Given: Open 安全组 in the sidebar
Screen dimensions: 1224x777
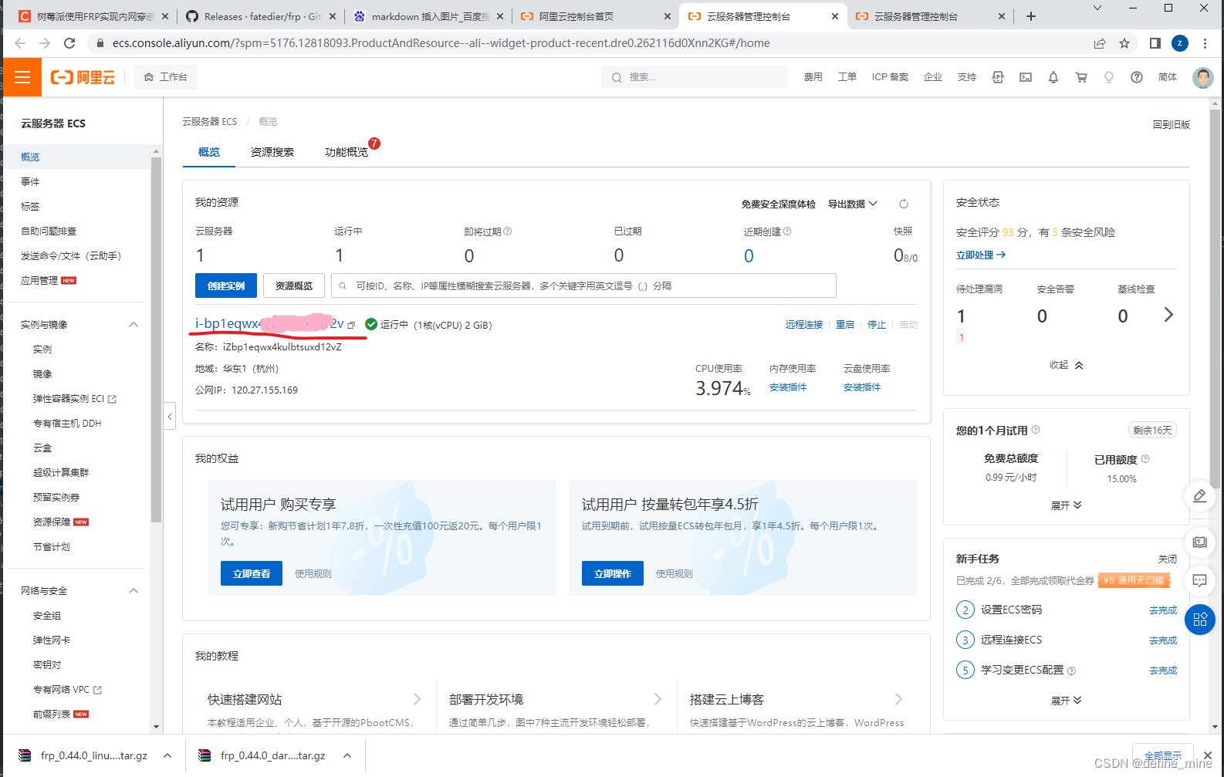Looking at the screenshot, I should pyautogui.click(x=47, y=616).
